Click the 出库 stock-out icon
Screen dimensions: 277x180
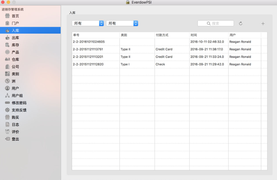[7, 37]
